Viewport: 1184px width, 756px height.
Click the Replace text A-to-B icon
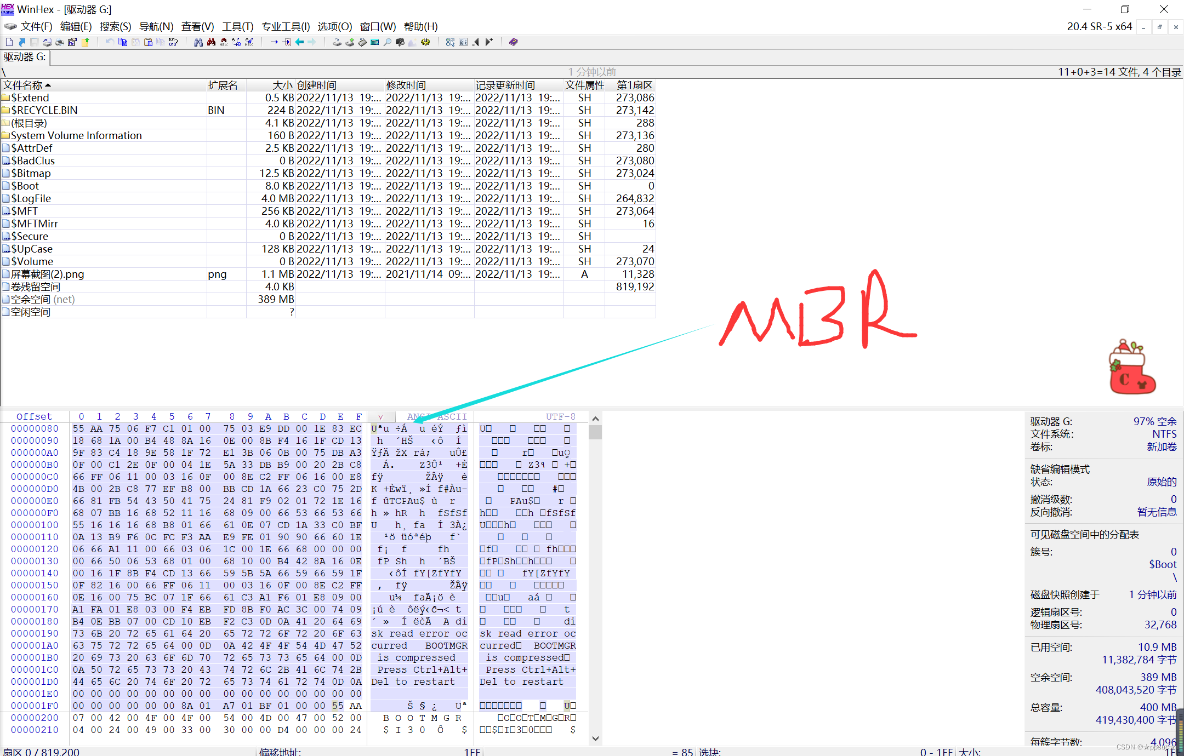click(236, 42)
